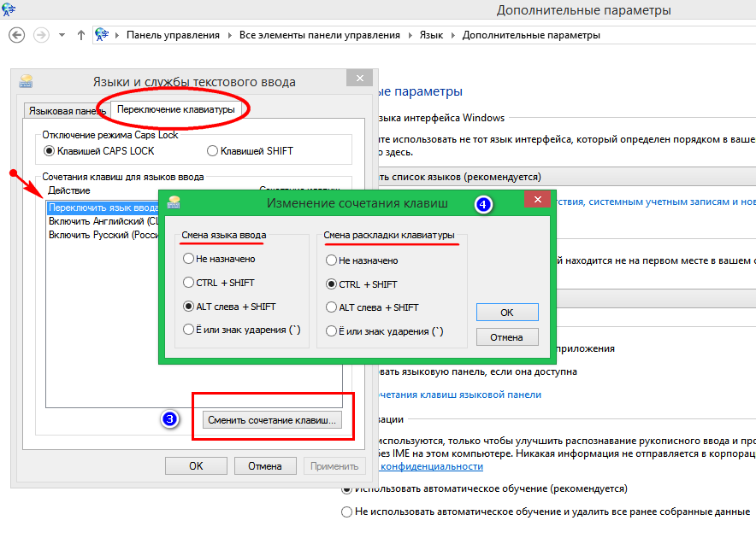
Task: Click the title icon of 'Языки и службы текстового ввода'
Action: [27, 82]
